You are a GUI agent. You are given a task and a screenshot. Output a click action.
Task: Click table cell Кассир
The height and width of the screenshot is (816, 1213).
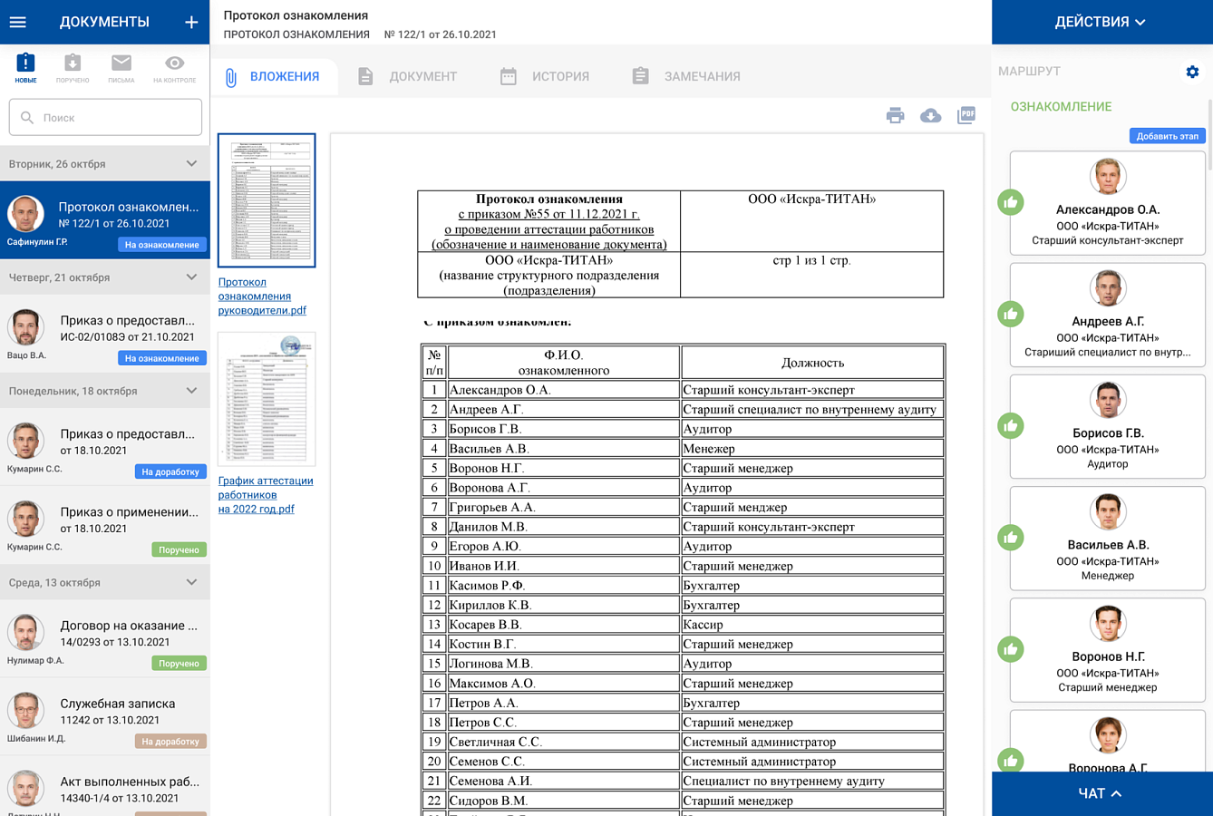[x=812, y=625]
